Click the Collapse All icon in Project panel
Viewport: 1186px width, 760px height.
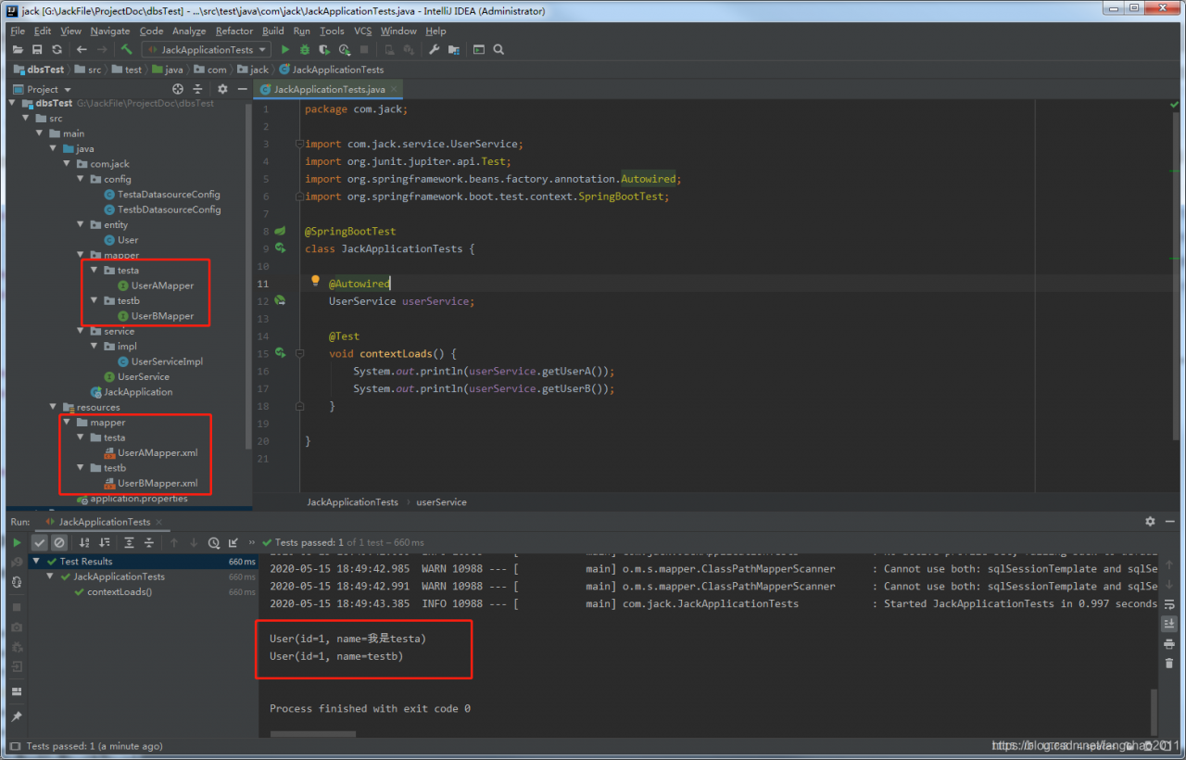(x=197, y=89)
